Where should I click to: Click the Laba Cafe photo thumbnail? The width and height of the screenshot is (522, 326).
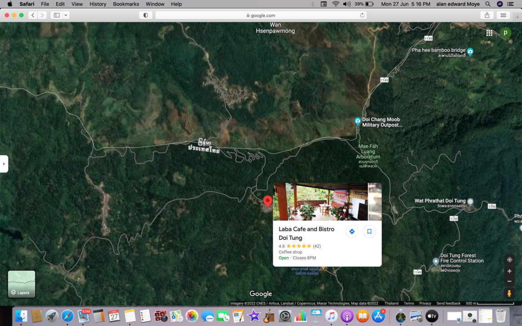(x=320, y=201)
